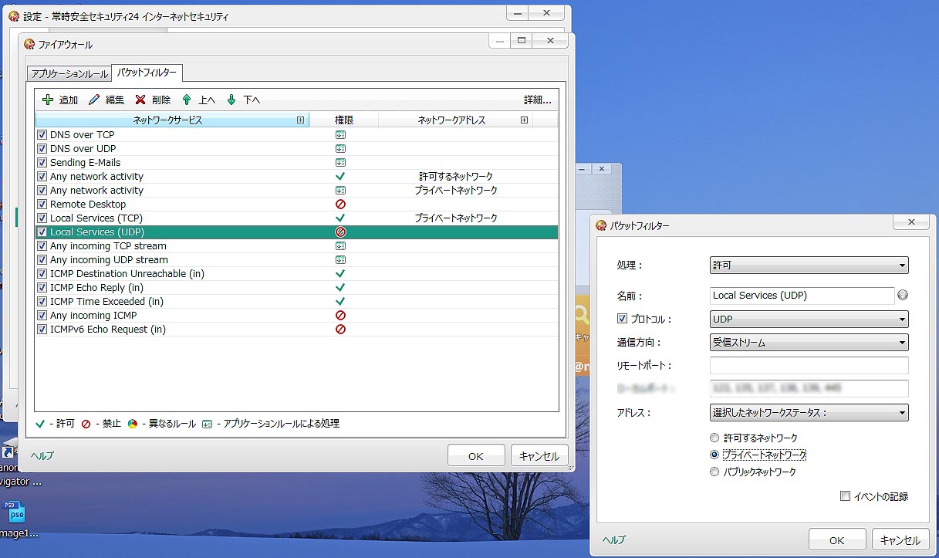Click the green Move Down arrow
The height and width of the screenshot is (558, 939).
[x=231, y=100]
